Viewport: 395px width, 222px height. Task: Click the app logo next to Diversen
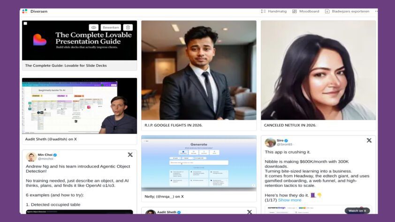pos(25,11)
